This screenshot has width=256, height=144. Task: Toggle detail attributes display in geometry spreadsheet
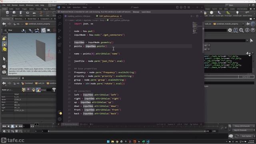(x=38, y=90)
